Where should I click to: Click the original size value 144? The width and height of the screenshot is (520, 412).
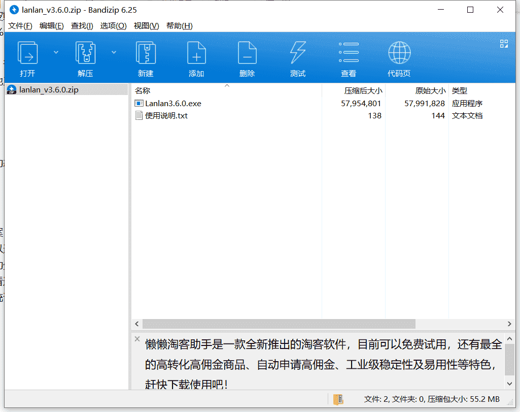click(438, 115)
